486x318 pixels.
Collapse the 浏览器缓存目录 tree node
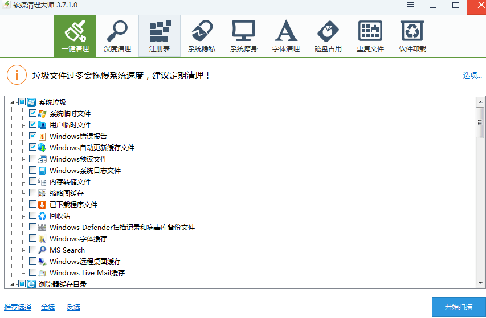(12, 284)
